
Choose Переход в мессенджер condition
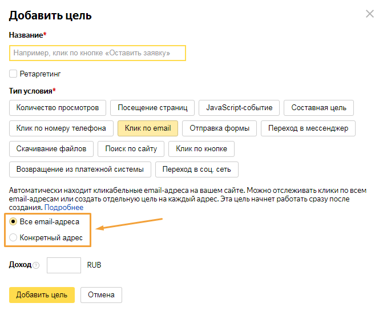(x=308, y=128)
